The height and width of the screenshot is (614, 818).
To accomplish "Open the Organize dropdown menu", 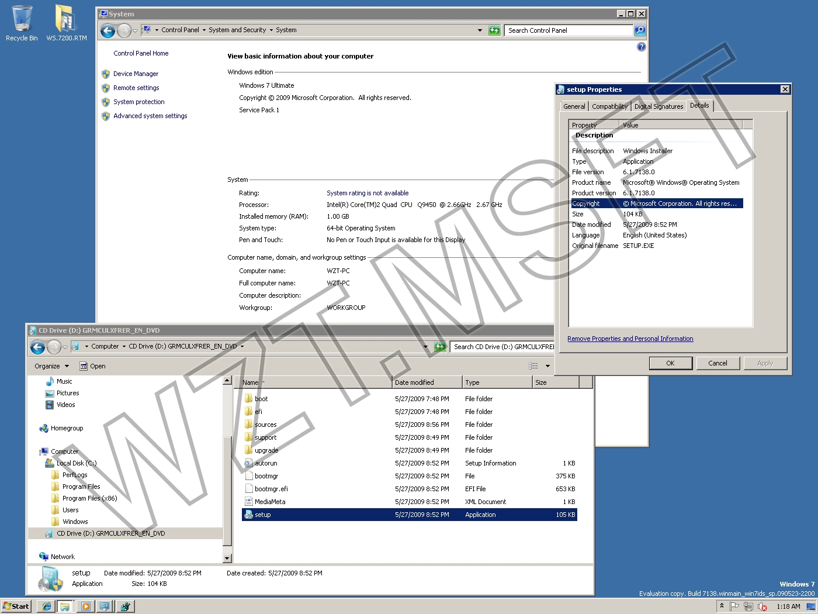I will (51, 366).
